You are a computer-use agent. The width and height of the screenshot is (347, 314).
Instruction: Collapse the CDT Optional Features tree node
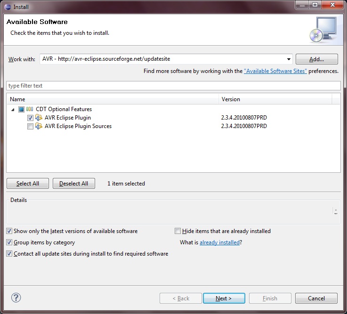pyautogui.click(x=13, y=110)
